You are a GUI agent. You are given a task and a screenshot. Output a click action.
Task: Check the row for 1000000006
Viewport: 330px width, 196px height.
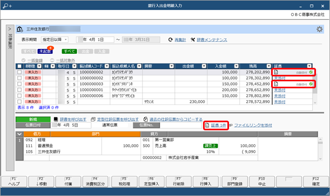19,95
